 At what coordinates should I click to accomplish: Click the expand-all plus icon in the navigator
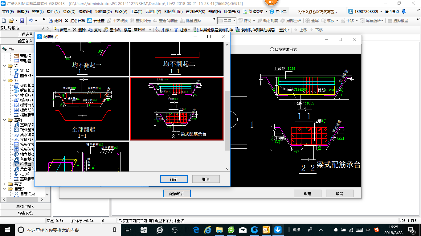point(4,49)
